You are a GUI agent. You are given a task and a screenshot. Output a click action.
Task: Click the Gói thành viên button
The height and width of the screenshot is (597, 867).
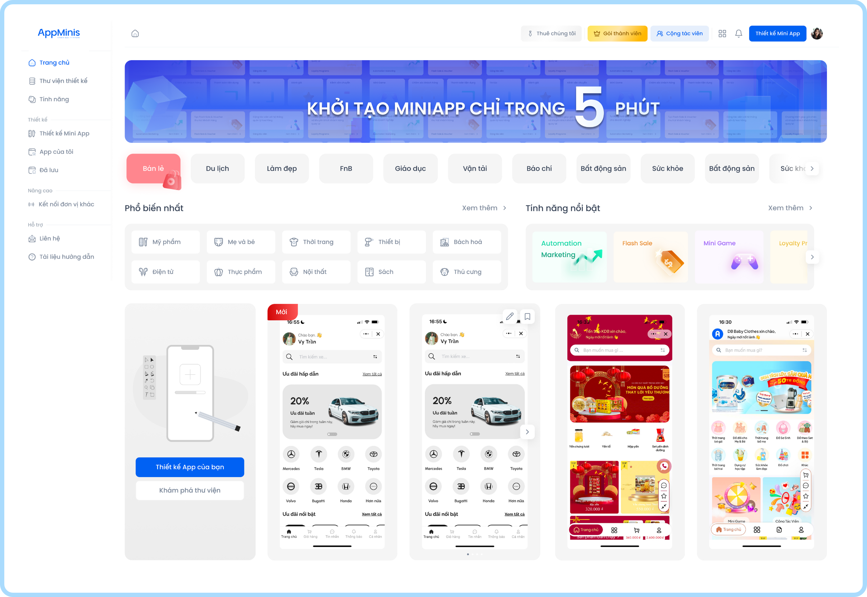click(617, 34)
